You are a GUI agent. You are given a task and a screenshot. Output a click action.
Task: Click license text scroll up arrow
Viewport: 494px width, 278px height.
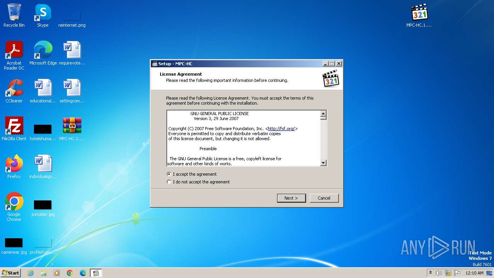[323, 114]
